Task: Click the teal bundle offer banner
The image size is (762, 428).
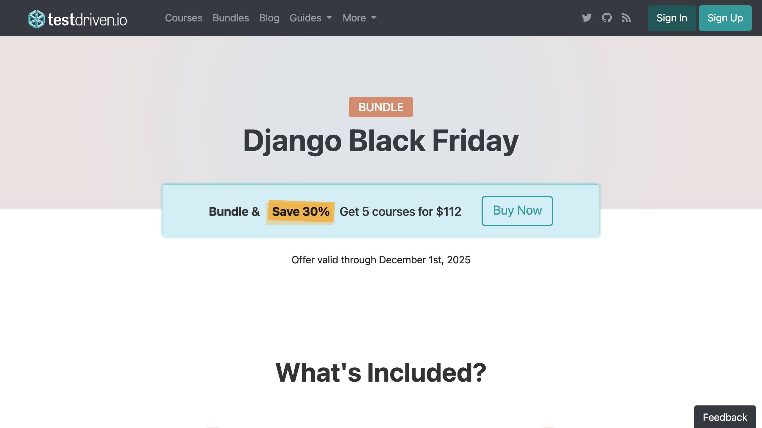Action: pos(381,211)
